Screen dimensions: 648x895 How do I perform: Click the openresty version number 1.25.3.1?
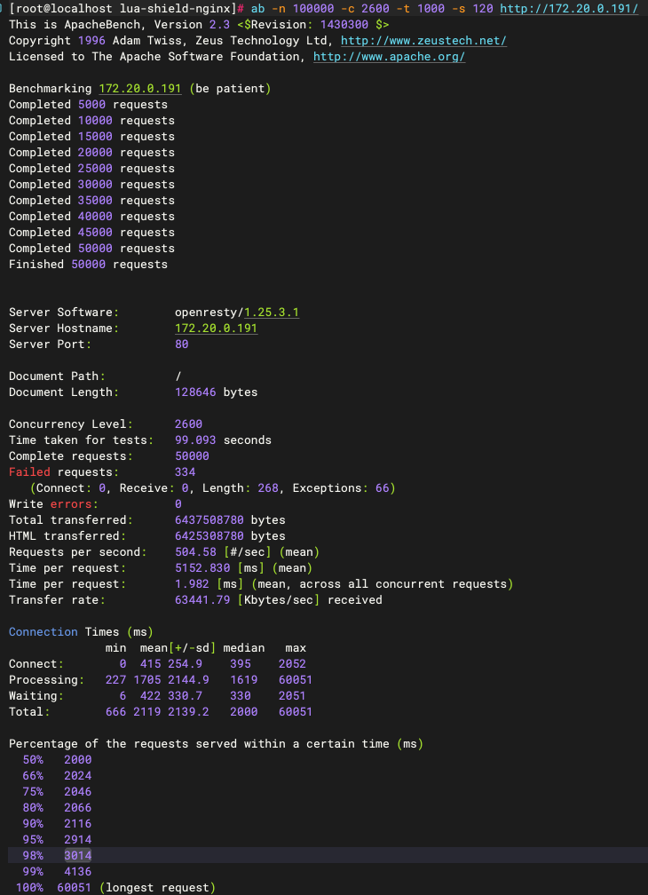tap(272, 313)
